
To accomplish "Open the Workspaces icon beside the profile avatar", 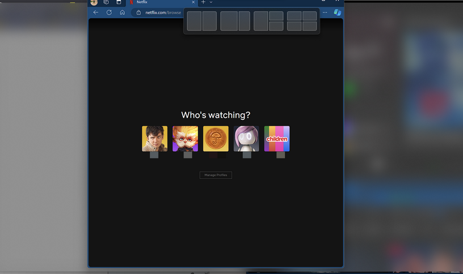I will (x=106, y=2).
